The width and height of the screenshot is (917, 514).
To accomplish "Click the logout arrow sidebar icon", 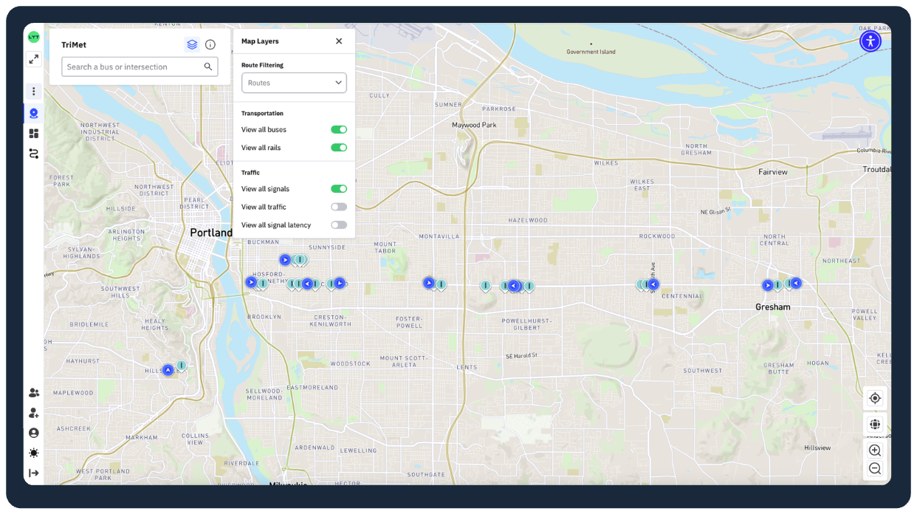I will [x=33, y=473].
